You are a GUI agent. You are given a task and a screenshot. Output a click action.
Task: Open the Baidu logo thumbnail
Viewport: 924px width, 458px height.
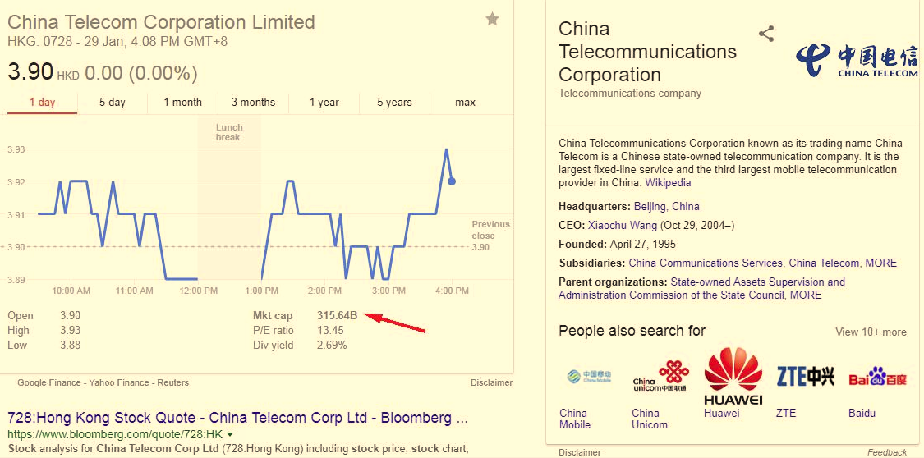[877, 378]
